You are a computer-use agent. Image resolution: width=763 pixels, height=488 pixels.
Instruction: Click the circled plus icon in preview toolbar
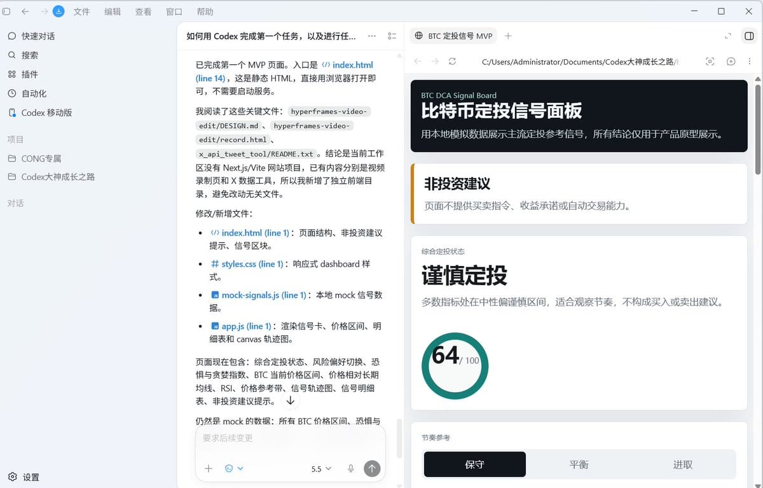731,62
